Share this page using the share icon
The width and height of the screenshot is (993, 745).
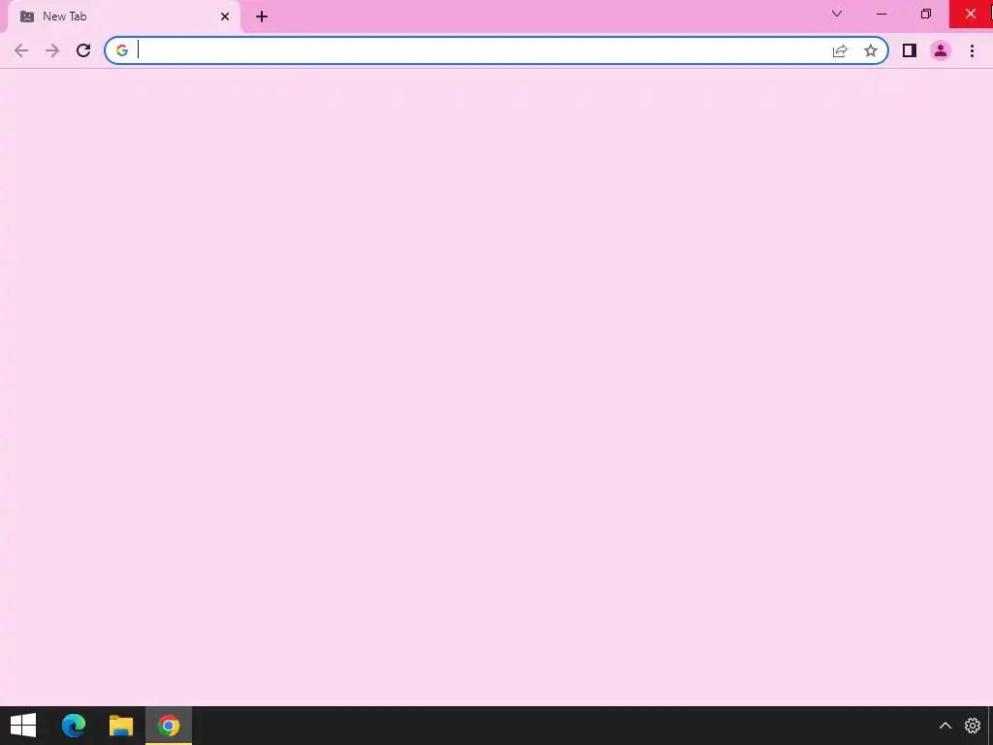pyautogui.click(x=840, y=50)
